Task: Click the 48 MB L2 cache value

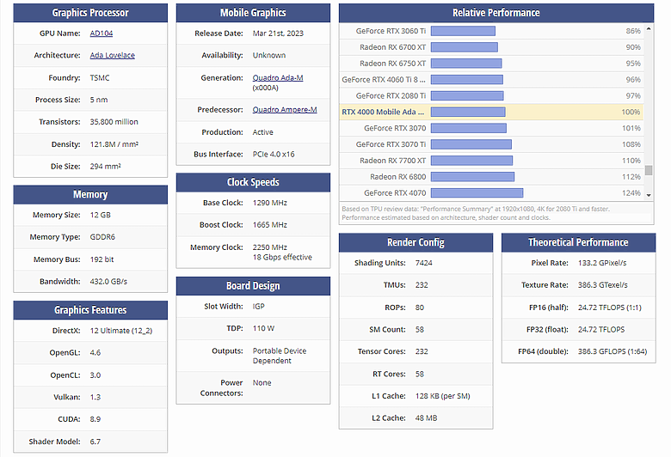Action: coord(426,418)
